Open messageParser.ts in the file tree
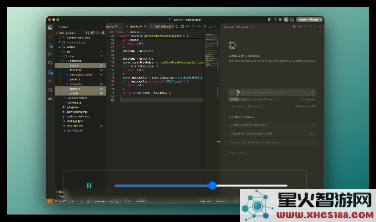This screenshot has height=222, width=376. [80, 75]
